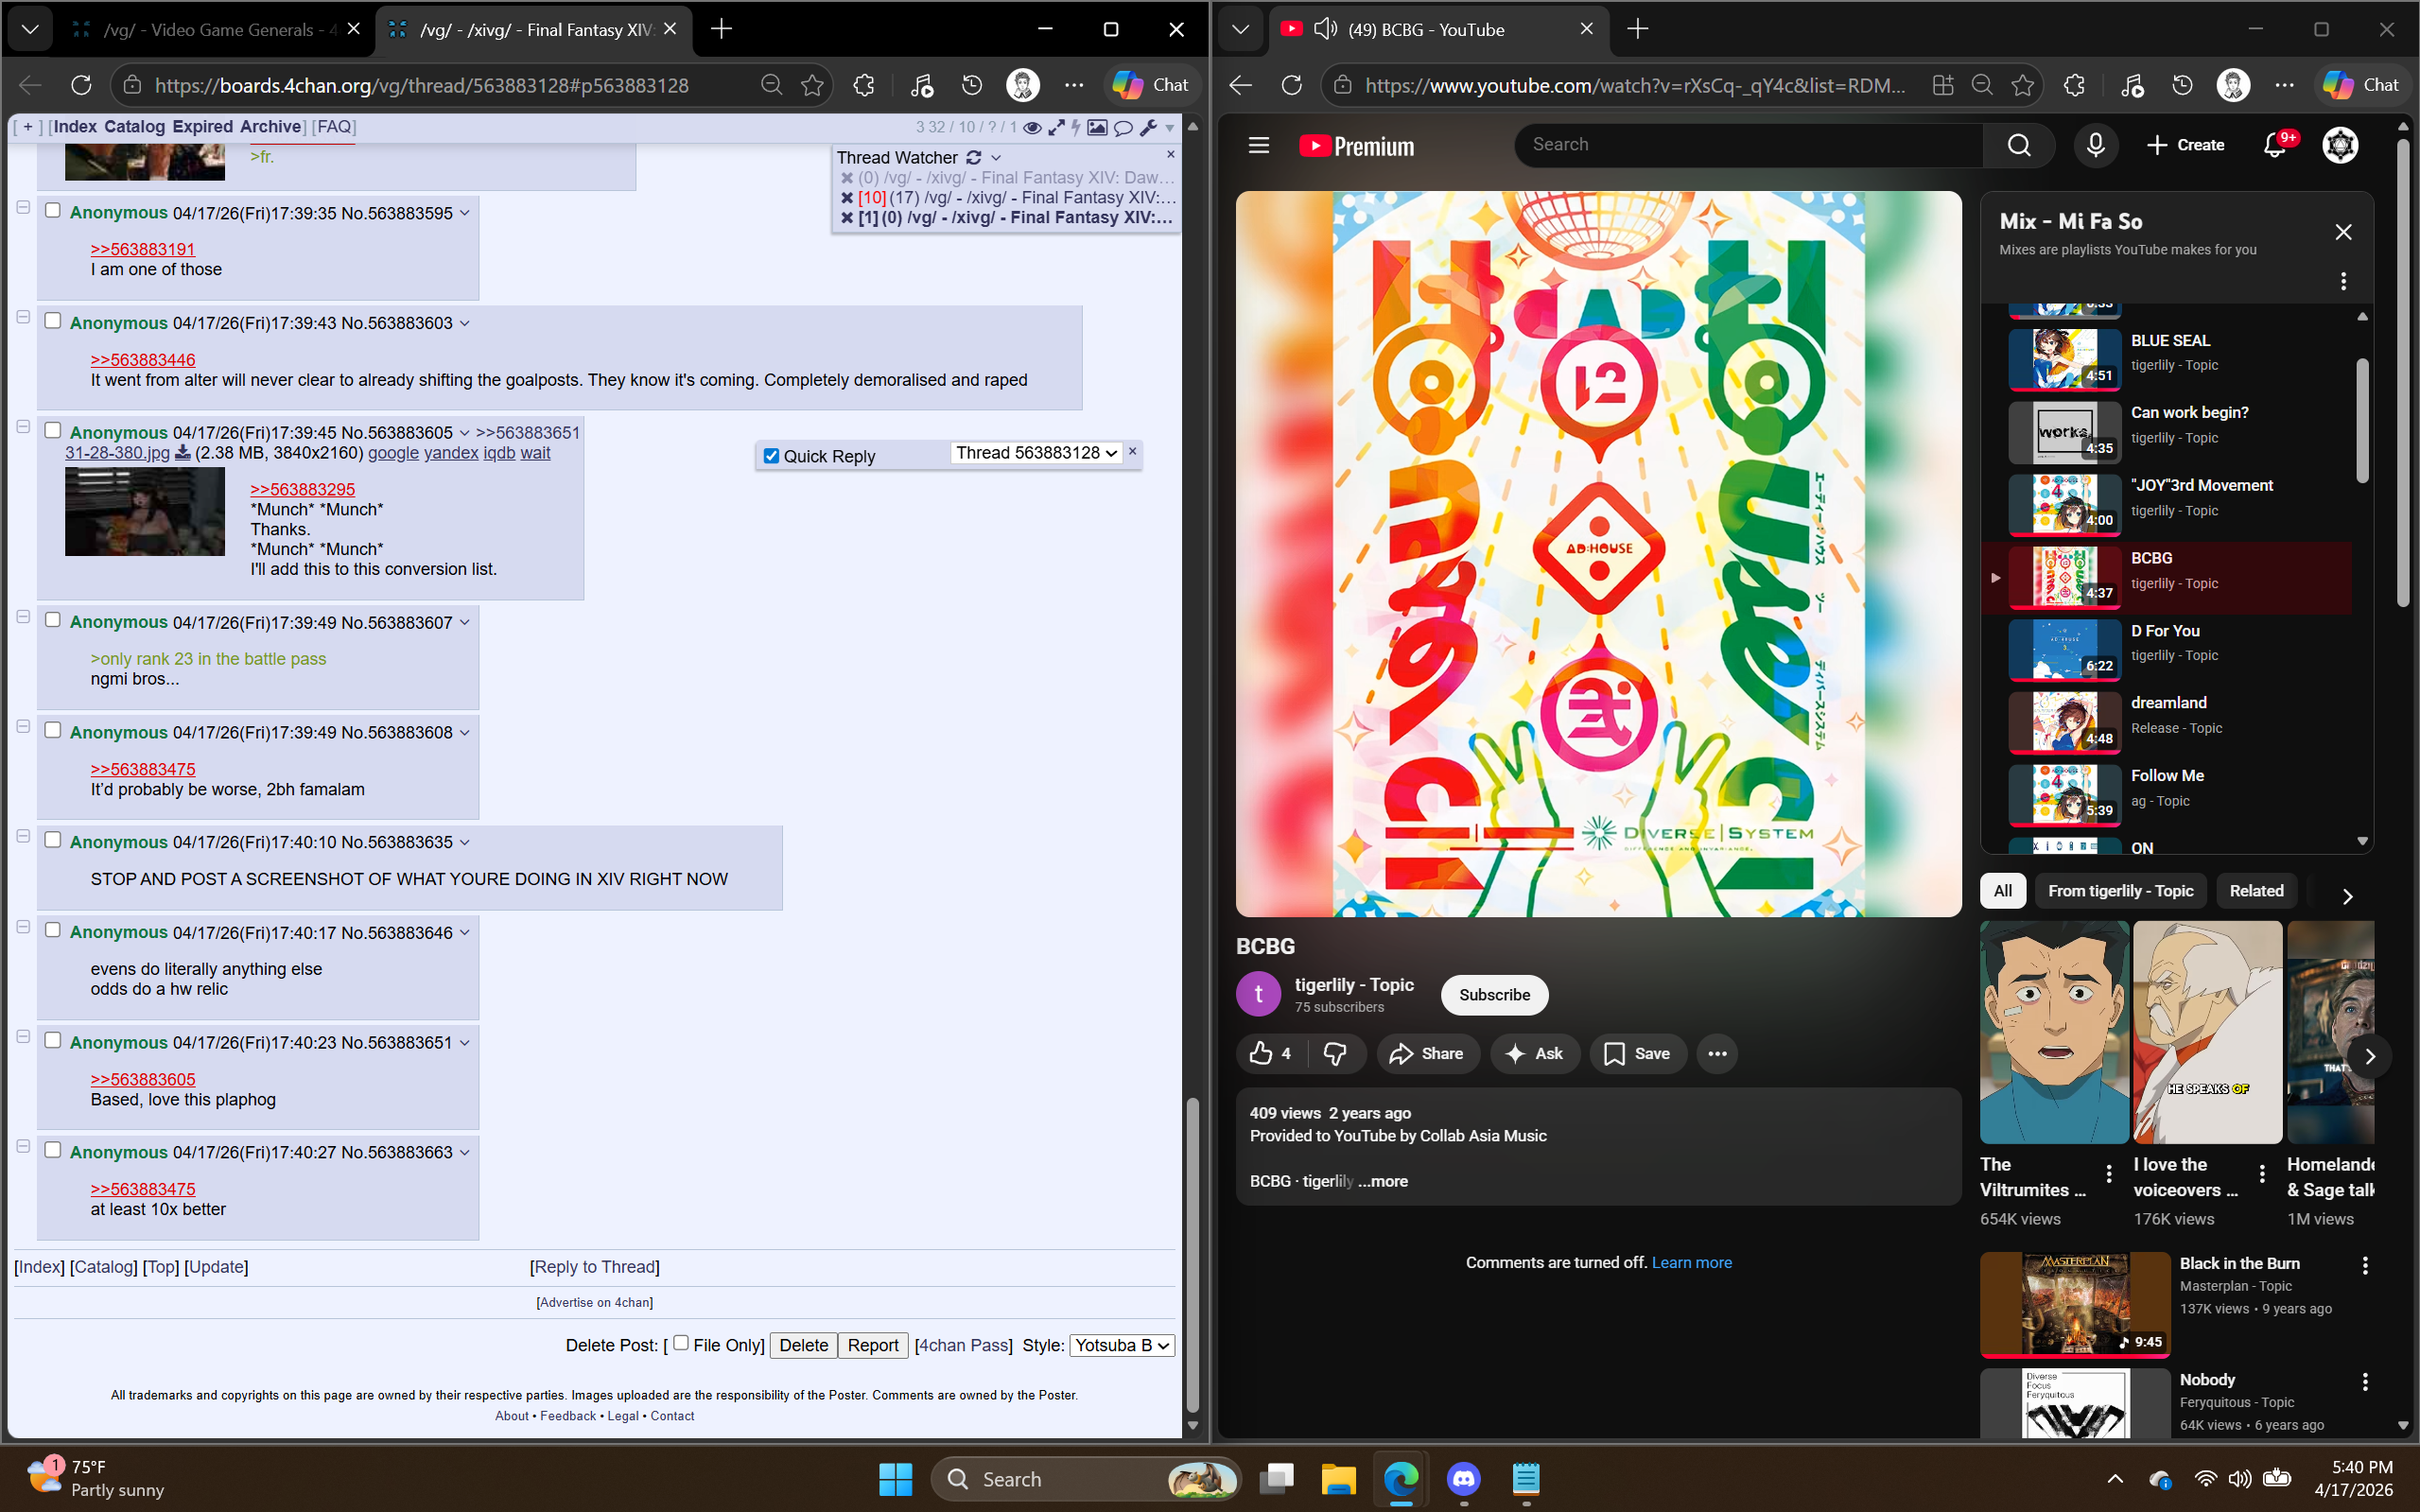This screenshot has height=1512, width=2420.
Task: Open Discord from the taskbar
Action: click(1463, 1478)
